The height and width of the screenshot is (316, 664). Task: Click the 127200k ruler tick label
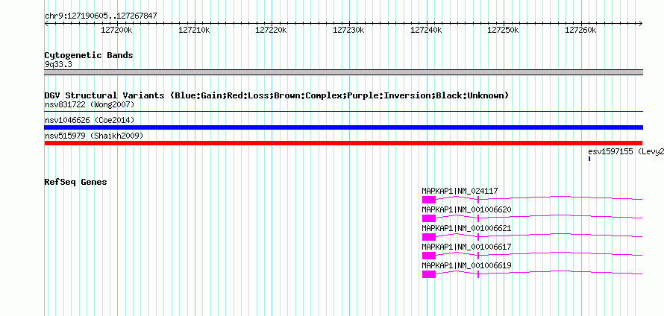pyautogui.click(x=116, y=31)
